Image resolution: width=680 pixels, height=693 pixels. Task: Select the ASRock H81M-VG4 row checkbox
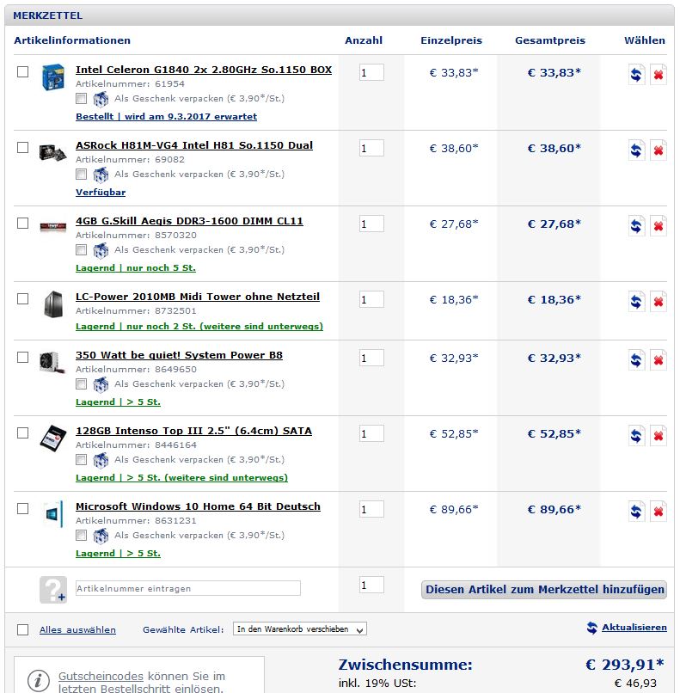click(22, 147)
